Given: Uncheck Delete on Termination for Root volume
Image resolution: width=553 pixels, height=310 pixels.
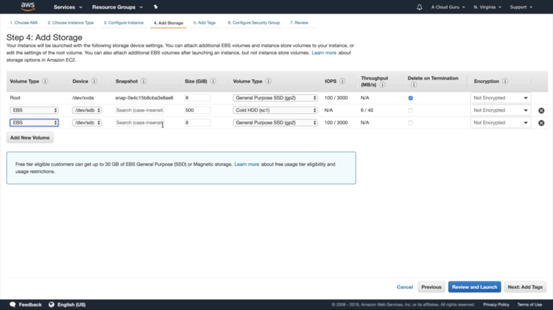Looking at the screenshot, I should (410, 98).
